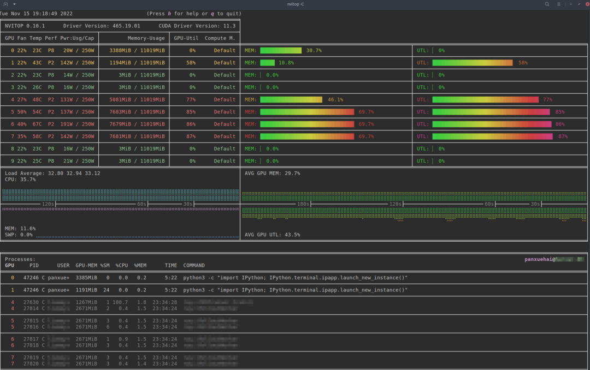
Task: Click the 'AVG GPU UTL: 43.5%' label
Action: point(273,235)
